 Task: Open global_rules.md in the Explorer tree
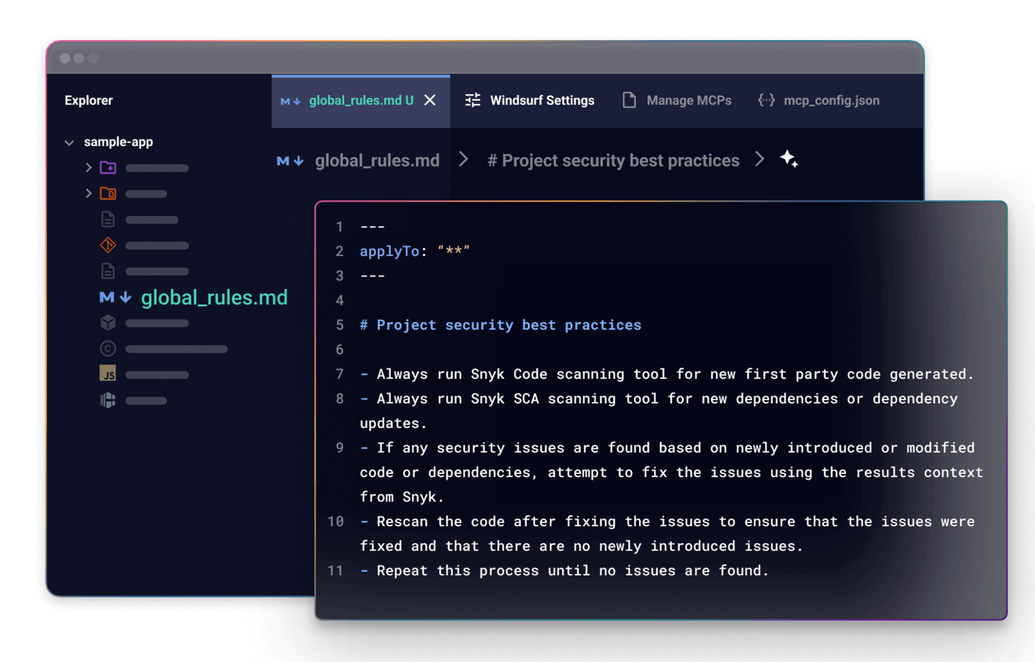click(x=214, y=297)
